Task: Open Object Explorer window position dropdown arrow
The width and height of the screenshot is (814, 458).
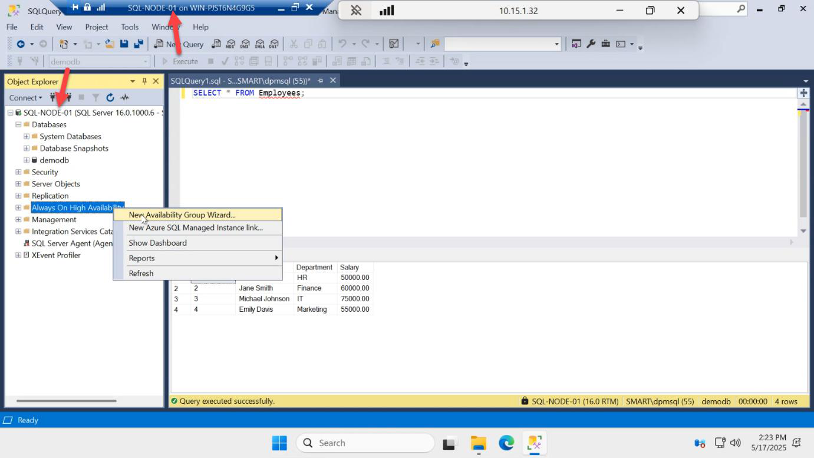Action: pos(133,81)
